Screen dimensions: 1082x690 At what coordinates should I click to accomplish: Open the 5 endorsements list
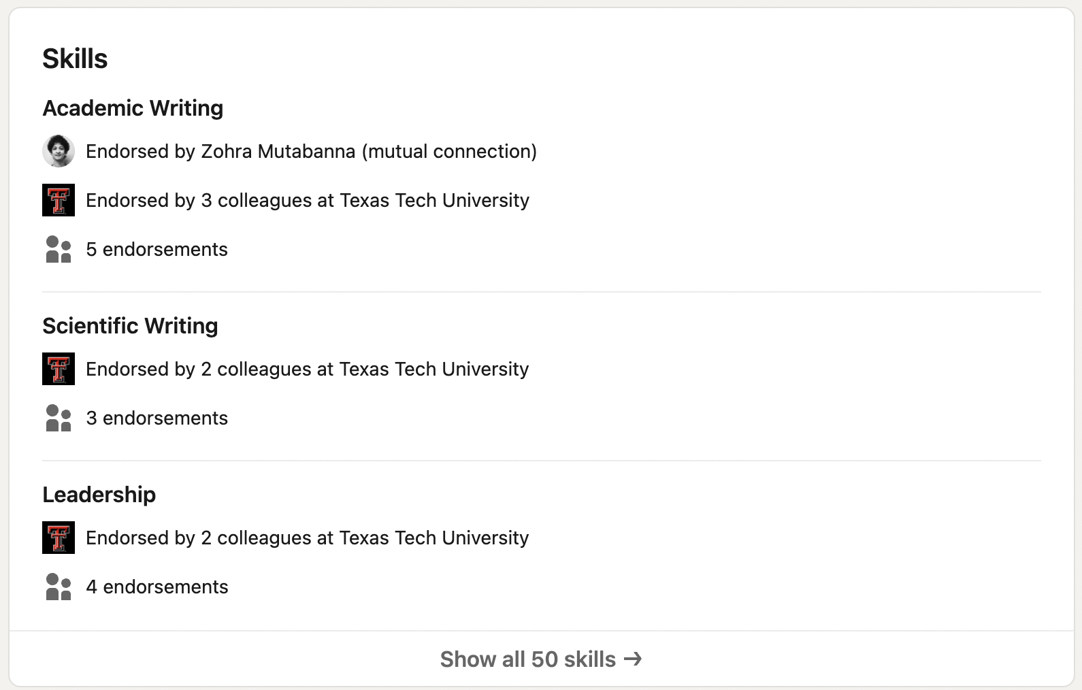[x=157, y=249]
